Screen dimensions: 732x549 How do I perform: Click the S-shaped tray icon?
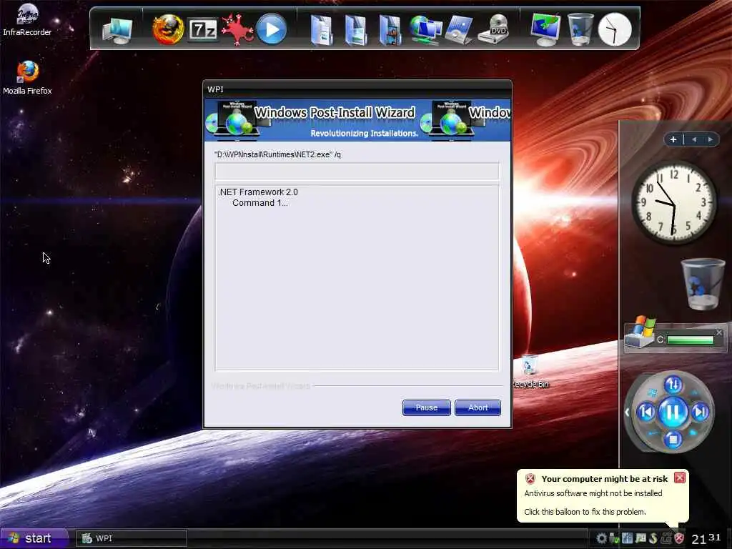(x=653, y=539)
